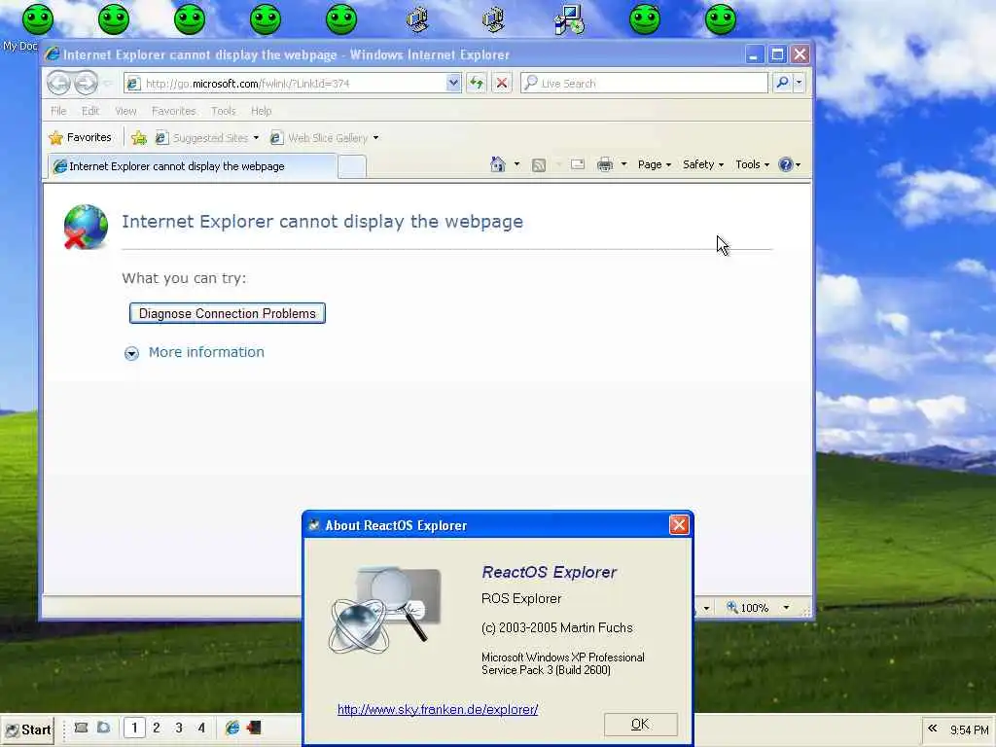The width and height of the screenshot is (996, 747).
Task: Go back using the Back arrow button
Action: coord(58,83)
